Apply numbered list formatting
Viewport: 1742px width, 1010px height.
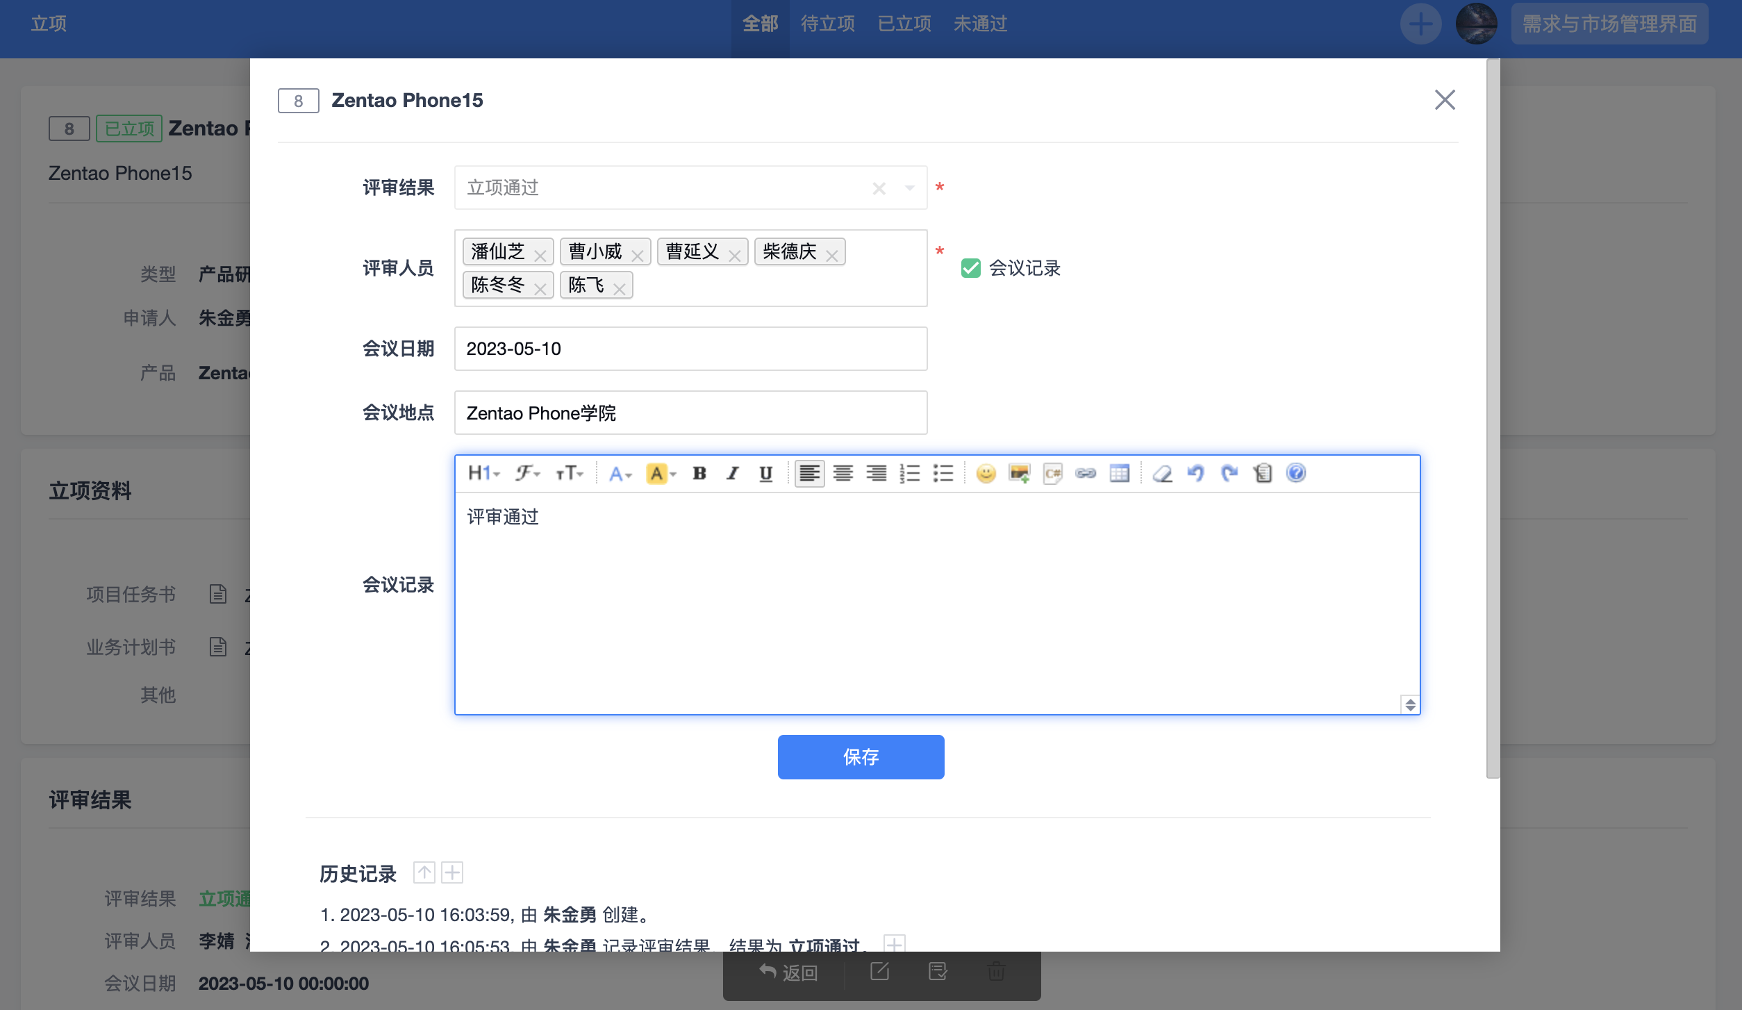click(909, 474)
